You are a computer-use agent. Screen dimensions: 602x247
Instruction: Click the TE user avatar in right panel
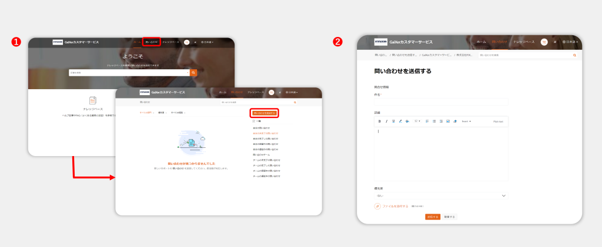(544, 42)
